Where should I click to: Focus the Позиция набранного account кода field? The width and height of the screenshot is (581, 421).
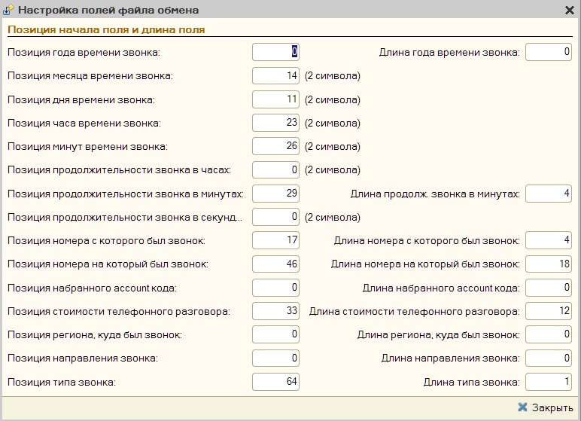(x=275, y=288)
